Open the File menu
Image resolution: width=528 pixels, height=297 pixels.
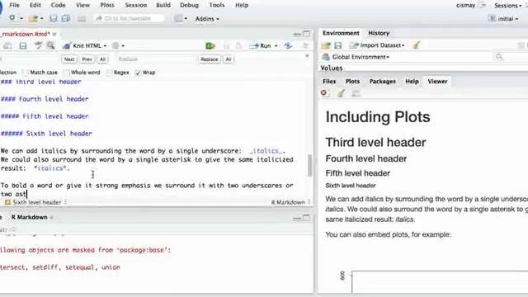point(15,6)
